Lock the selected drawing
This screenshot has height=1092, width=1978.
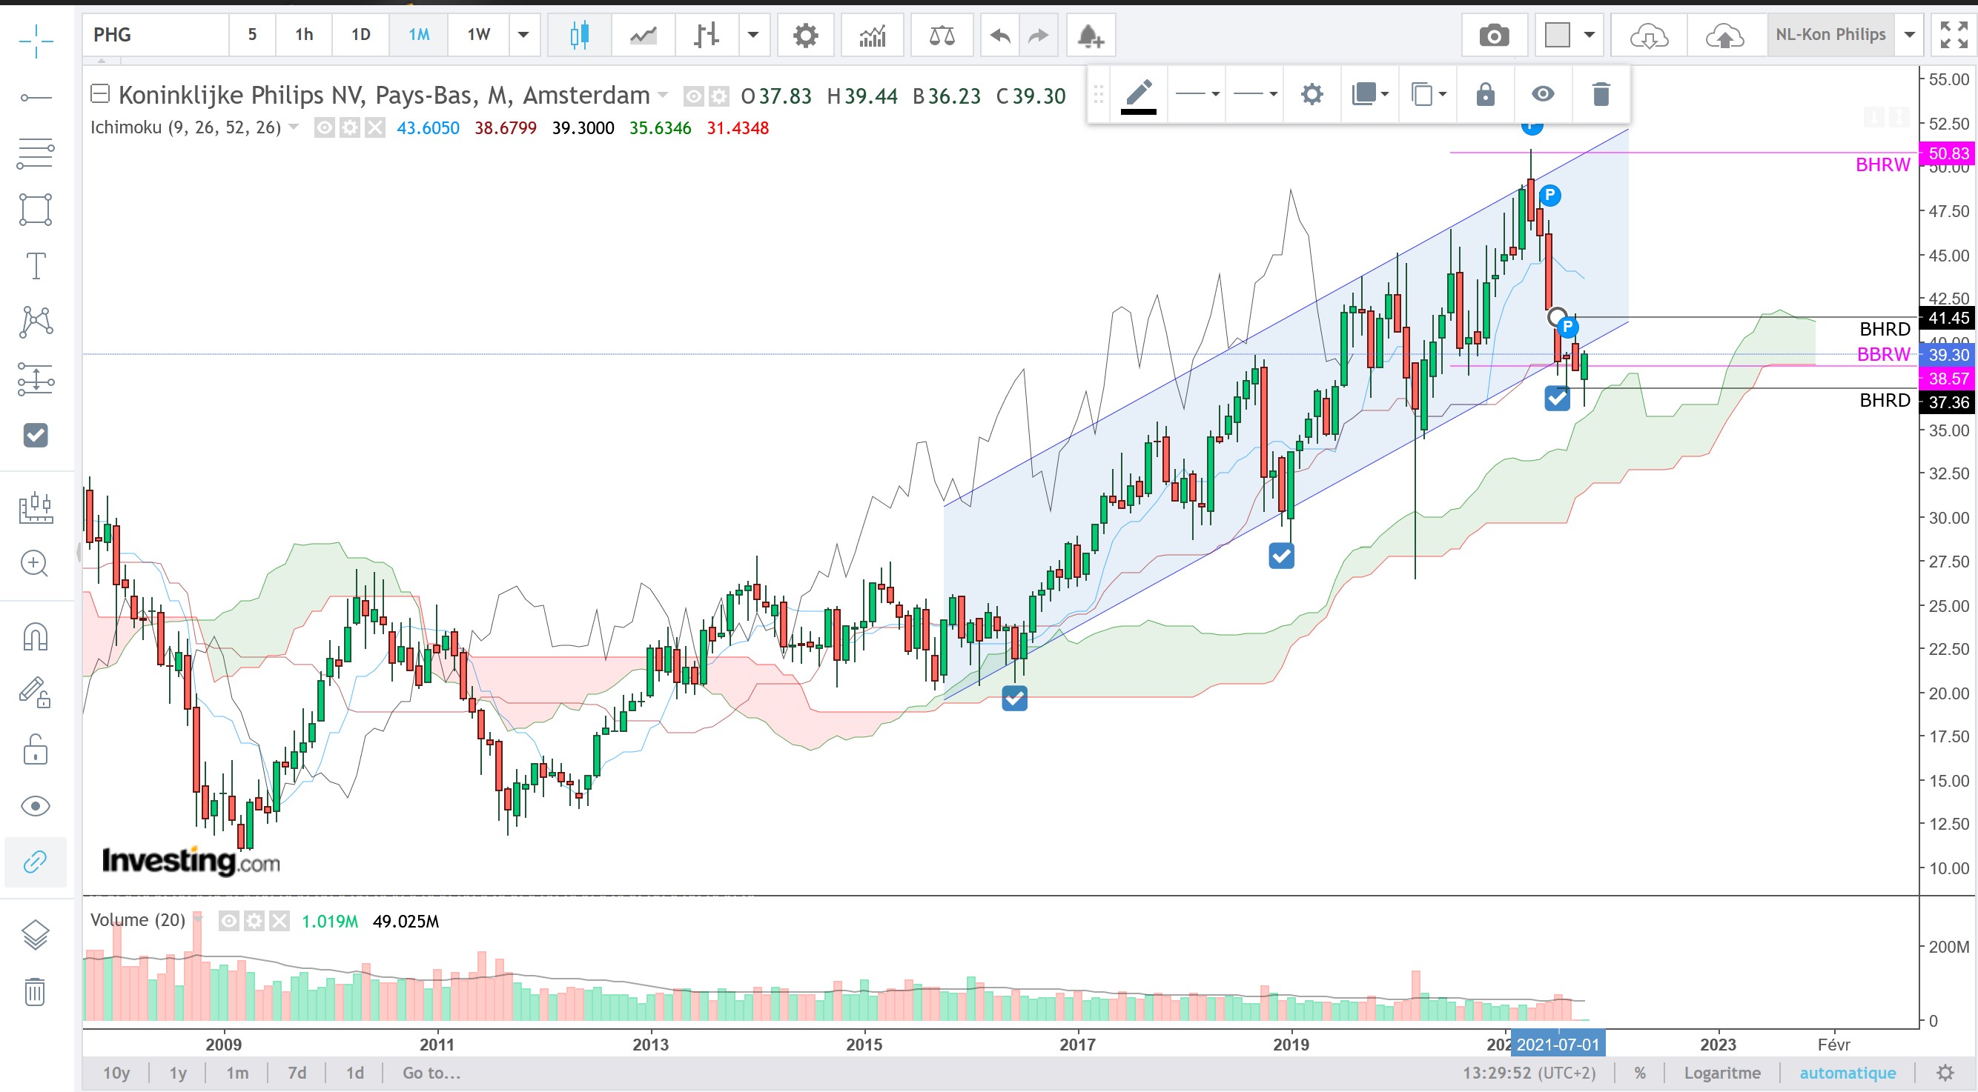pyautogui.click(x=1485, y=94)
